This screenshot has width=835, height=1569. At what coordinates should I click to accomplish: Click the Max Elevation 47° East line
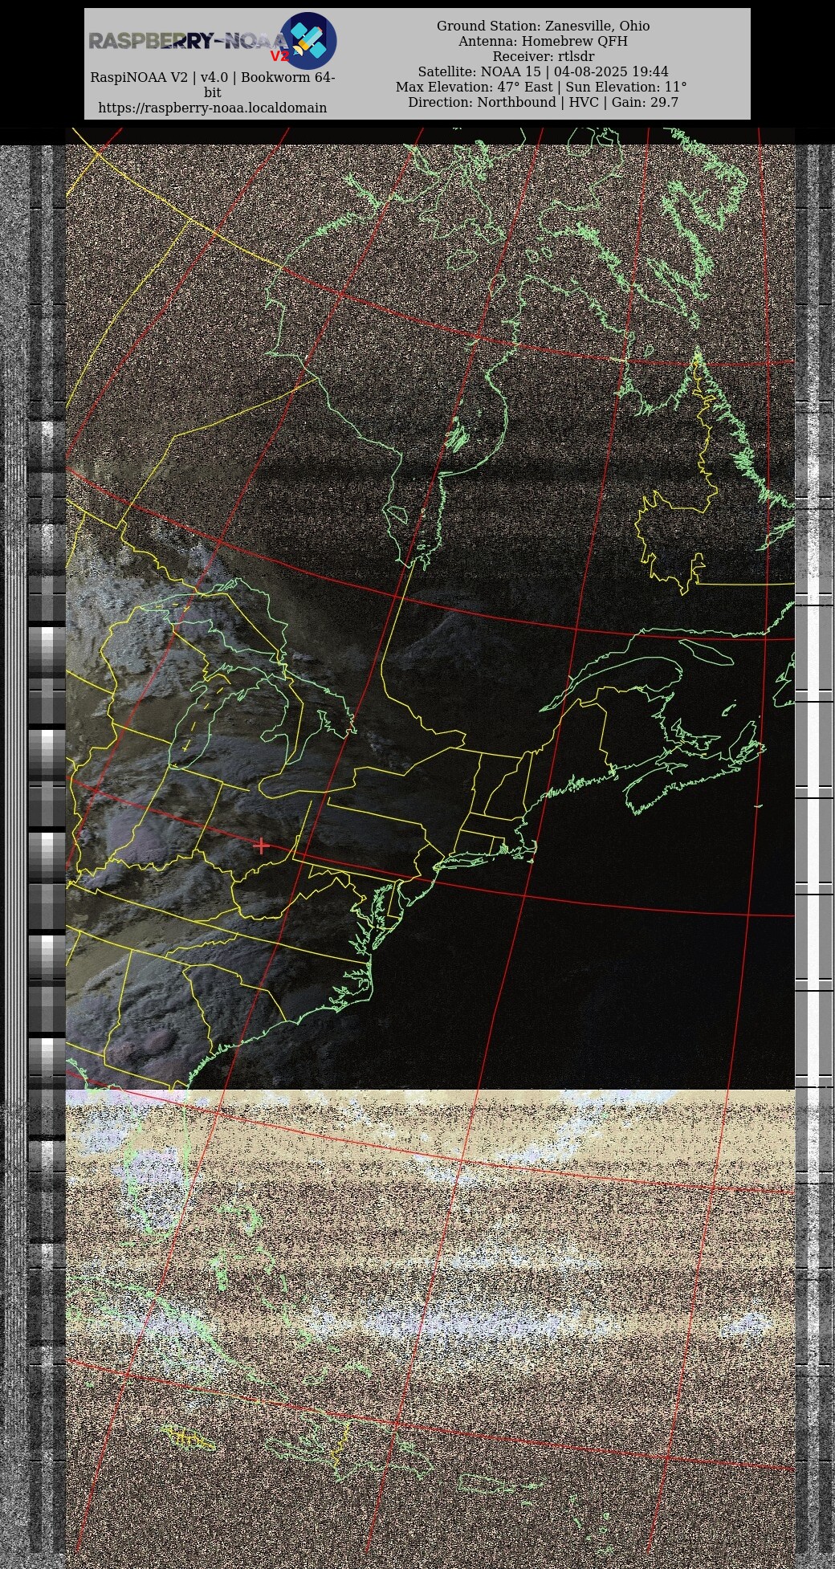tap(541, 87)
